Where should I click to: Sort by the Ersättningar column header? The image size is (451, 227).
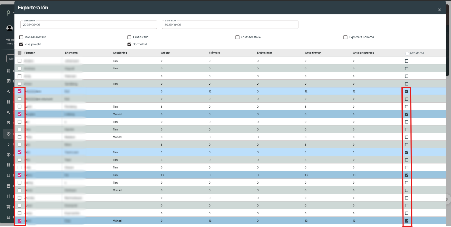[264, 53]
